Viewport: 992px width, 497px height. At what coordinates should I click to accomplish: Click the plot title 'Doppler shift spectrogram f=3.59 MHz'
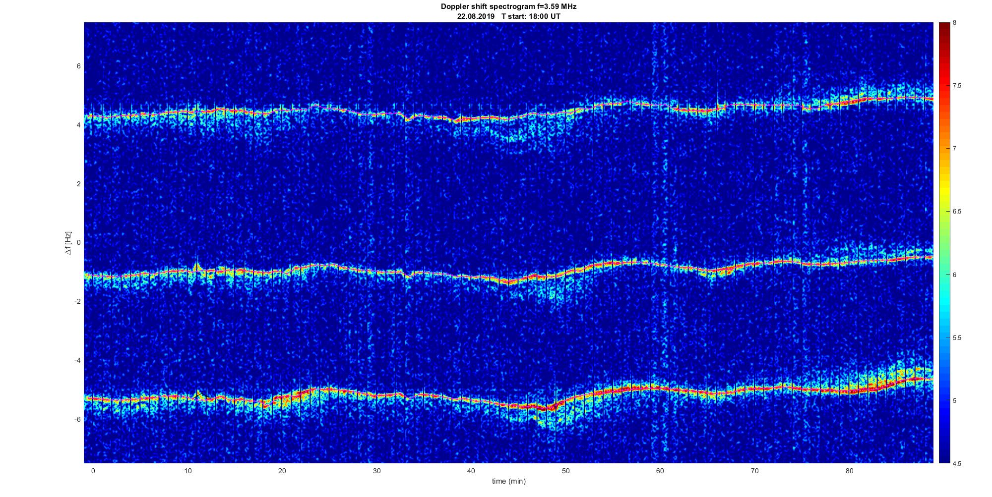(508, 7)
